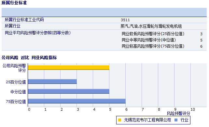
Task: Click the blue 行业 legend swatch
Action: click(x=176, y=120)
